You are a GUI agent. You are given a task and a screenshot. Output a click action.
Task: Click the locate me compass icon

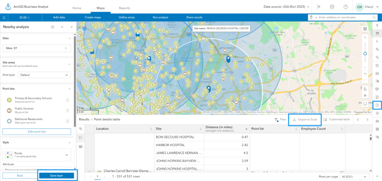365,95
